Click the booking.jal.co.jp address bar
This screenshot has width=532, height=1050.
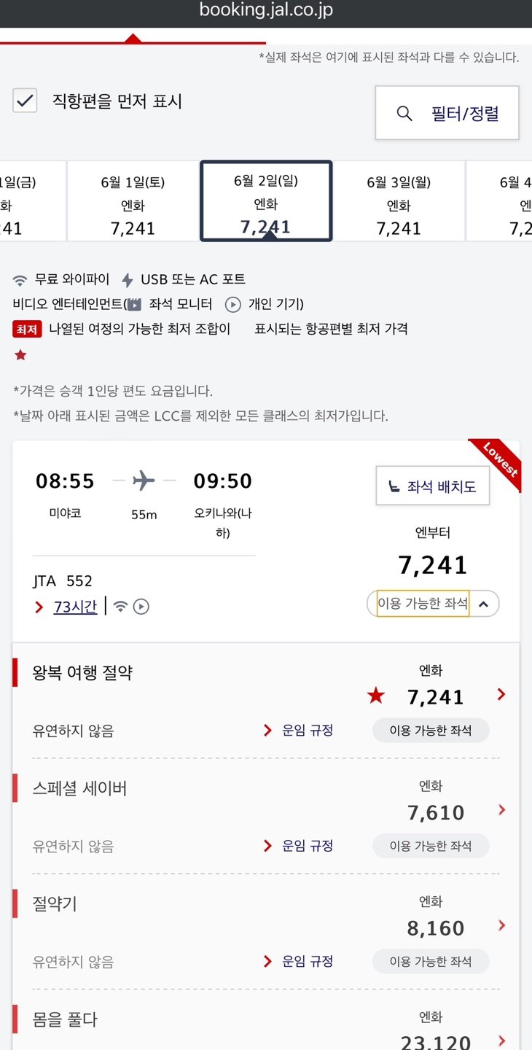click(x=266, y=11)
